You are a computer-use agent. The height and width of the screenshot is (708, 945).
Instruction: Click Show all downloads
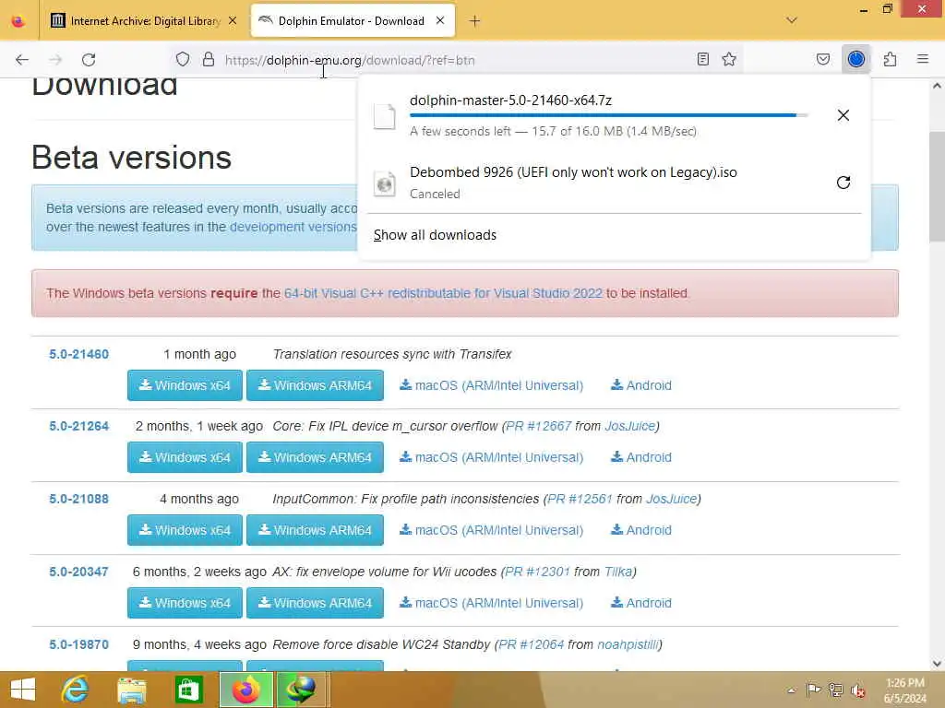(x=436, y=235)
